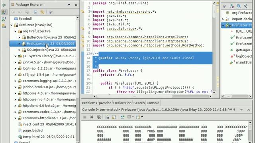Image resolution: width=255 pixels, height=143 pixels.
Task: Click the editor scroll-down arrow
Action: click(x=214, y=93)
